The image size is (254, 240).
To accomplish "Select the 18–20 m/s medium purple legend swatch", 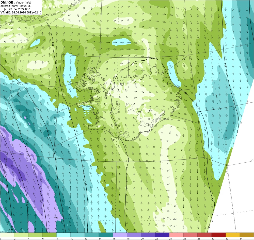I will [134, 235].
